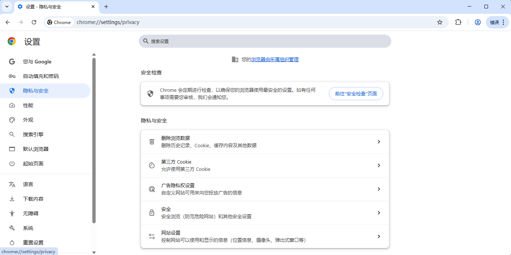Click the bookmark star icon
Image resolution: width=511 pixels, height=255 pixels.
(x=440, y=22)
